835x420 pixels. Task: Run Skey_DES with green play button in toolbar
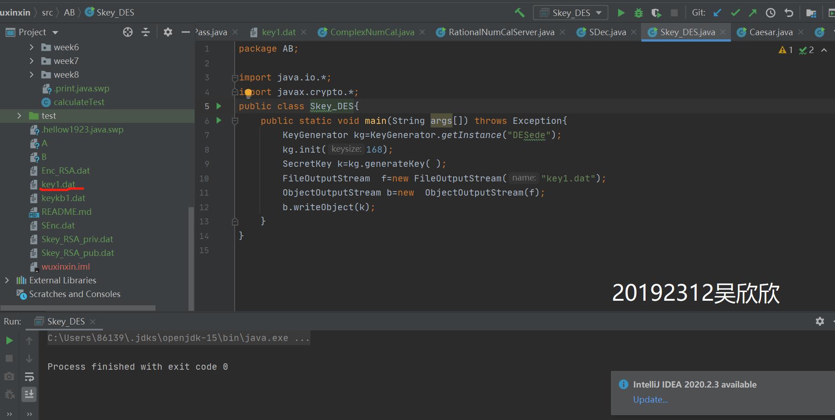(x=621, y=13)
